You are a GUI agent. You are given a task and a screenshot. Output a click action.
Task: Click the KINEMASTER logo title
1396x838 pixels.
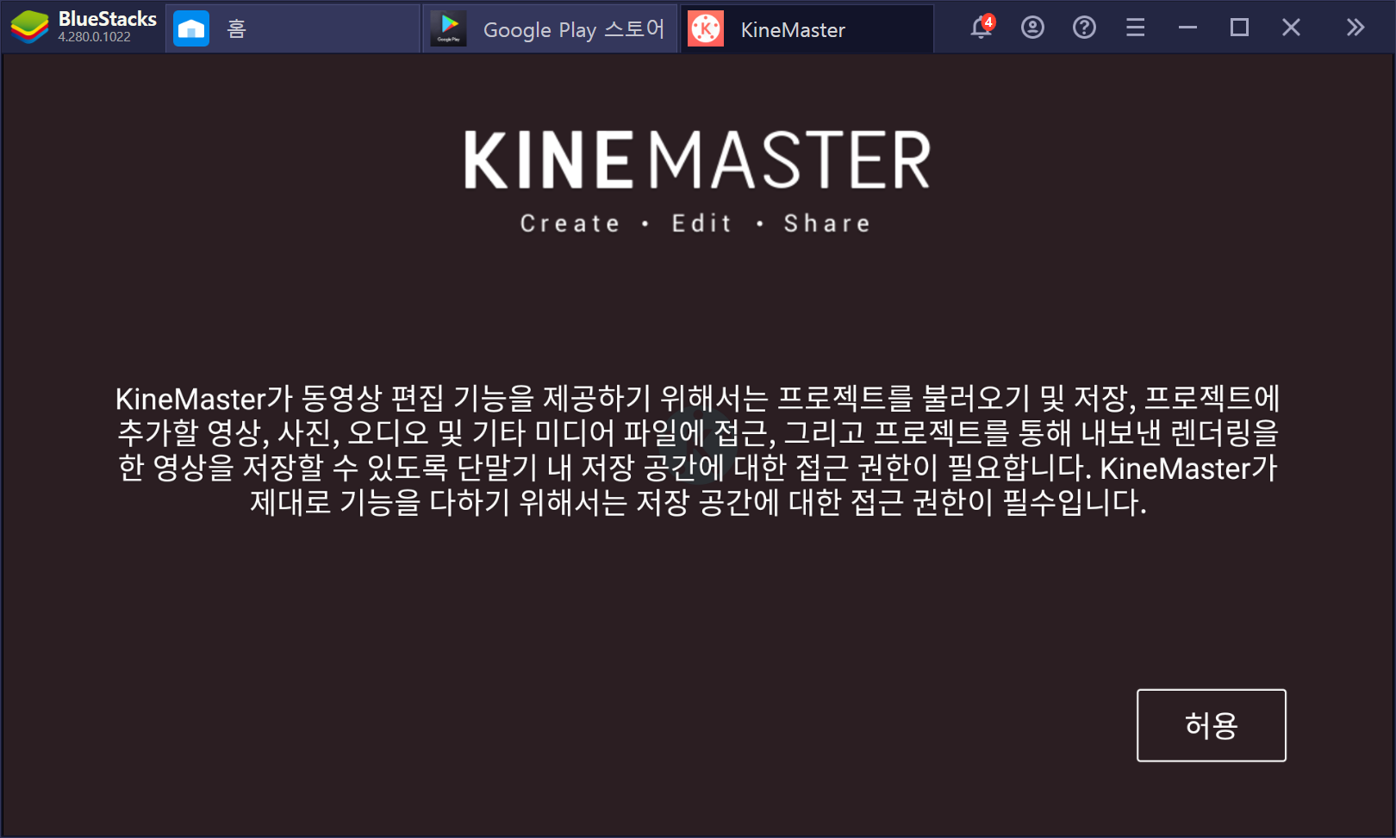pos(697,160)
